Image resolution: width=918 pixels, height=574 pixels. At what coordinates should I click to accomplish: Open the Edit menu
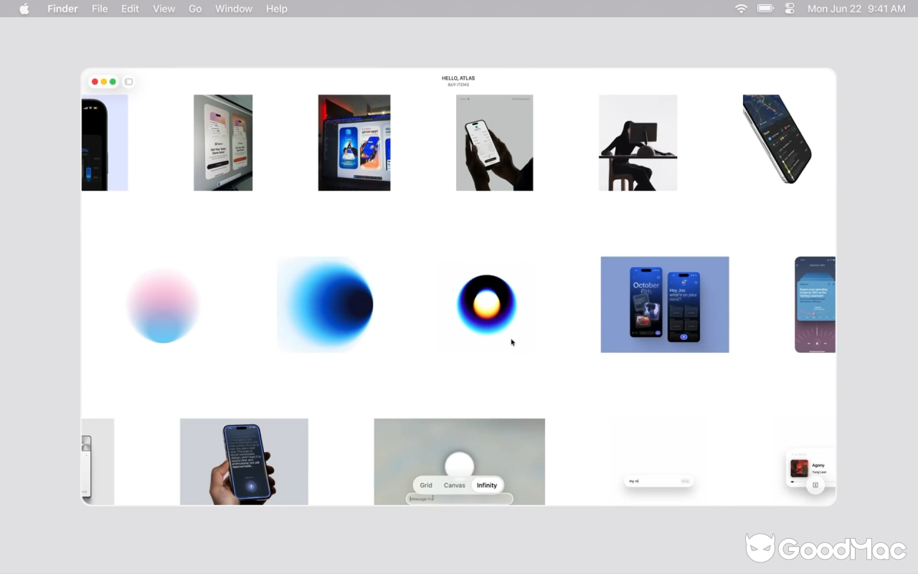[130, 9]
